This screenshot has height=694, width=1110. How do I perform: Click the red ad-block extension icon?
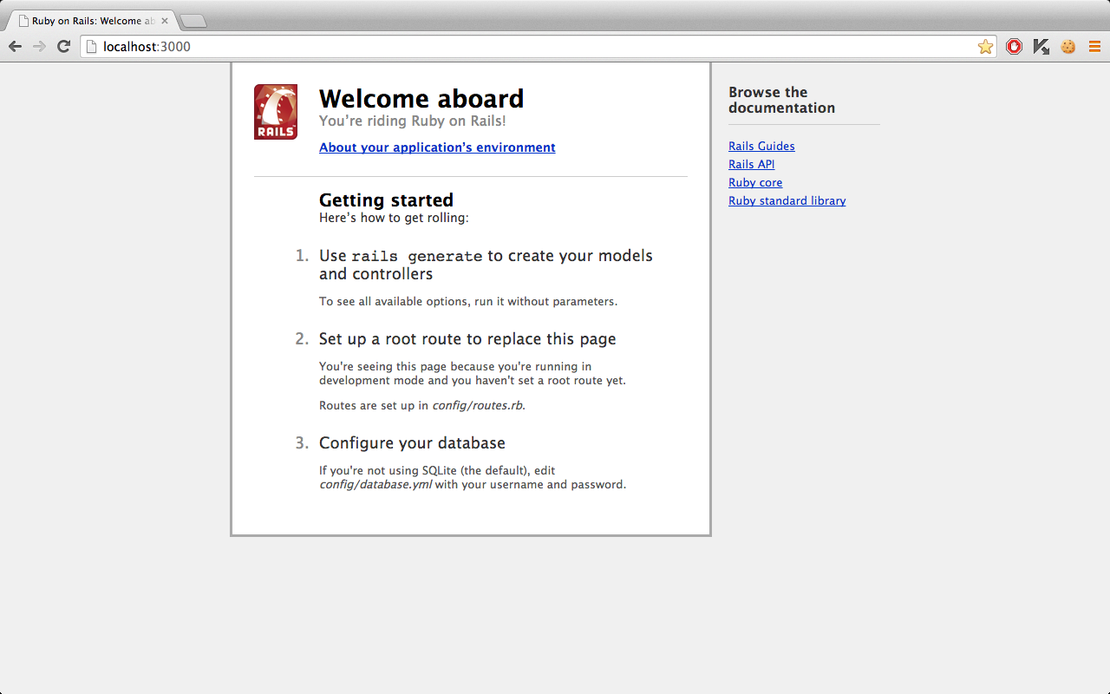pos(1014,47)
